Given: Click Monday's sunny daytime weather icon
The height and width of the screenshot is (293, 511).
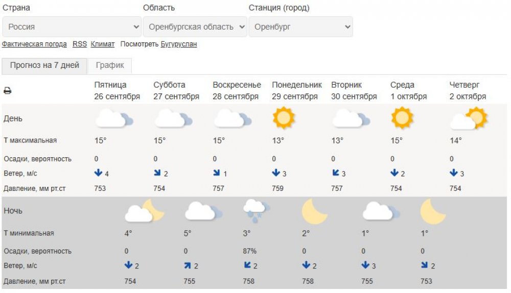Looking at the screenshot, I should pyautogui.click(x=284, y=118).
